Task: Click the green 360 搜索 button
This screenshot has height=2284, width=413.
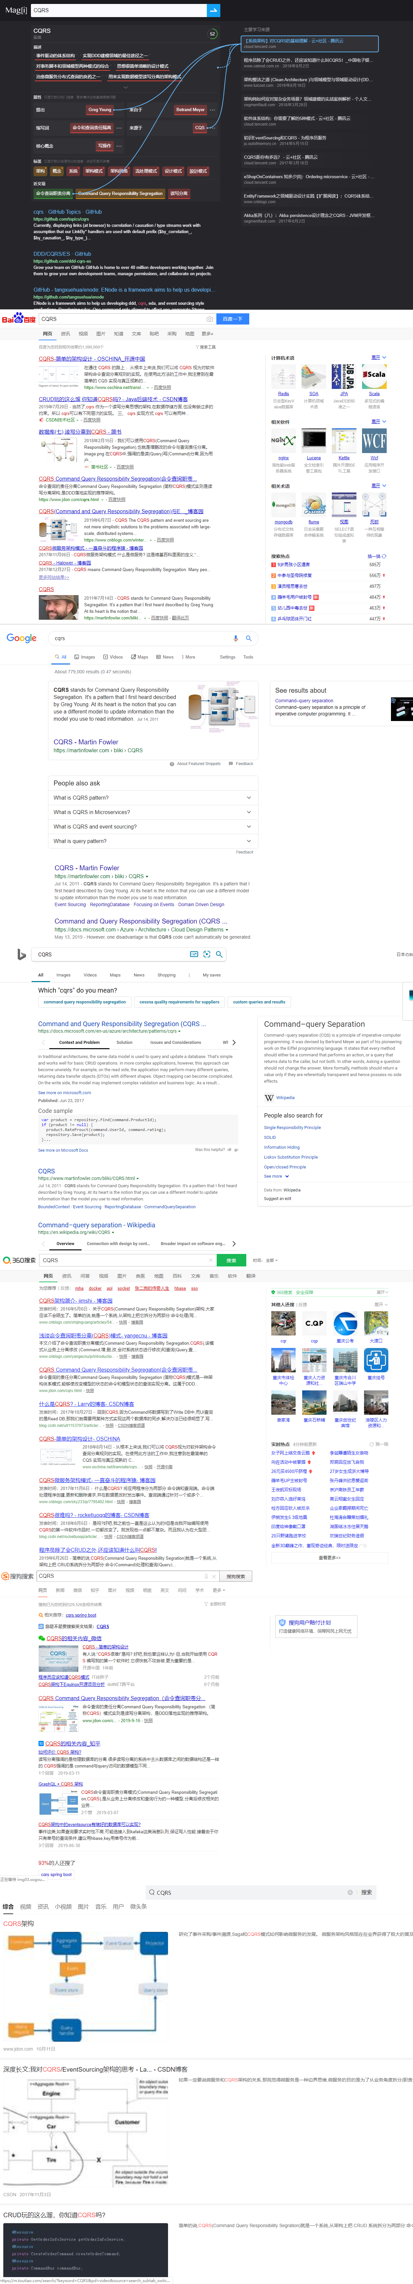Action: pos(231,1260)
